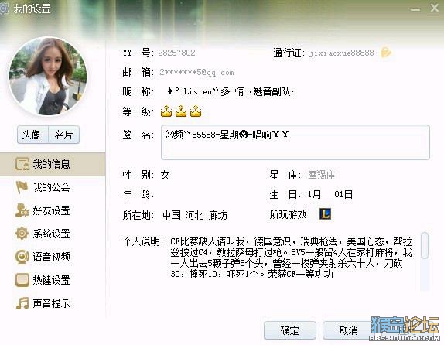Confirm with the 确定 button
This screenshot has height=345, width=444.
290,330
